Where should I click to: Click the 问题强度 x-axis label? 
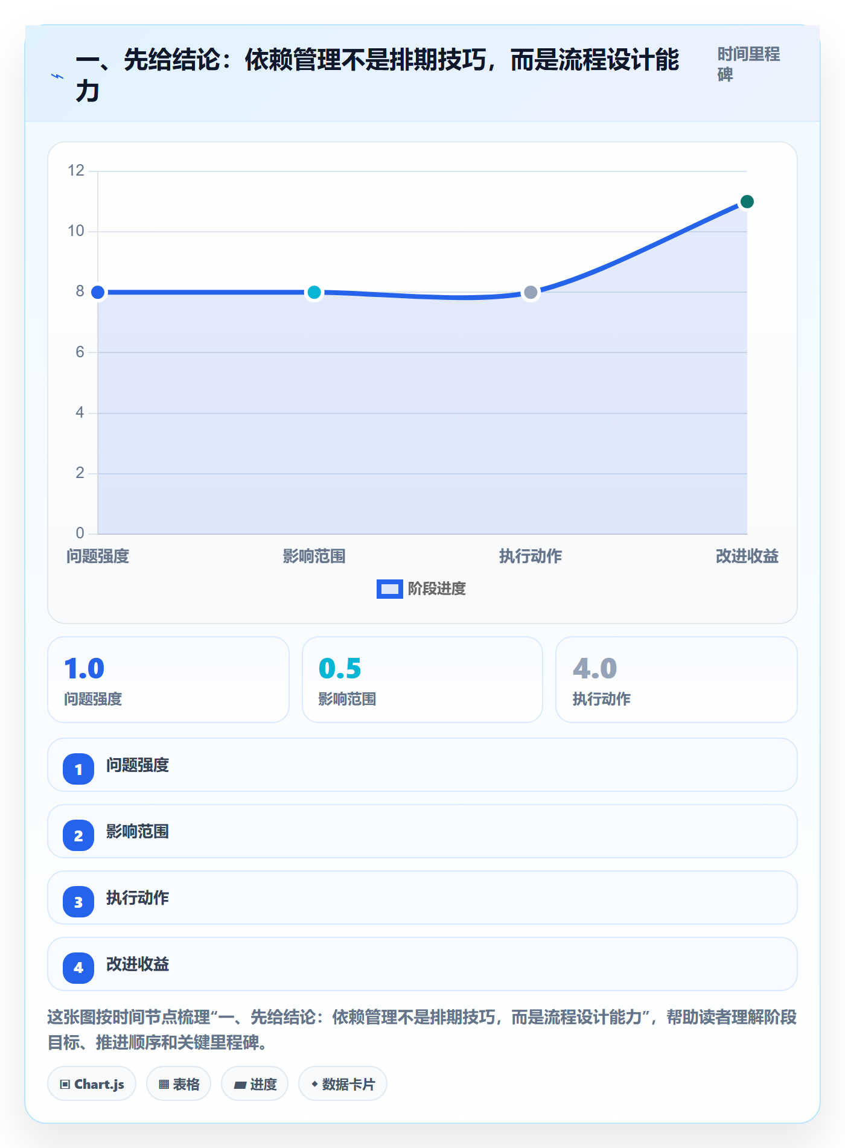(98, 556)
